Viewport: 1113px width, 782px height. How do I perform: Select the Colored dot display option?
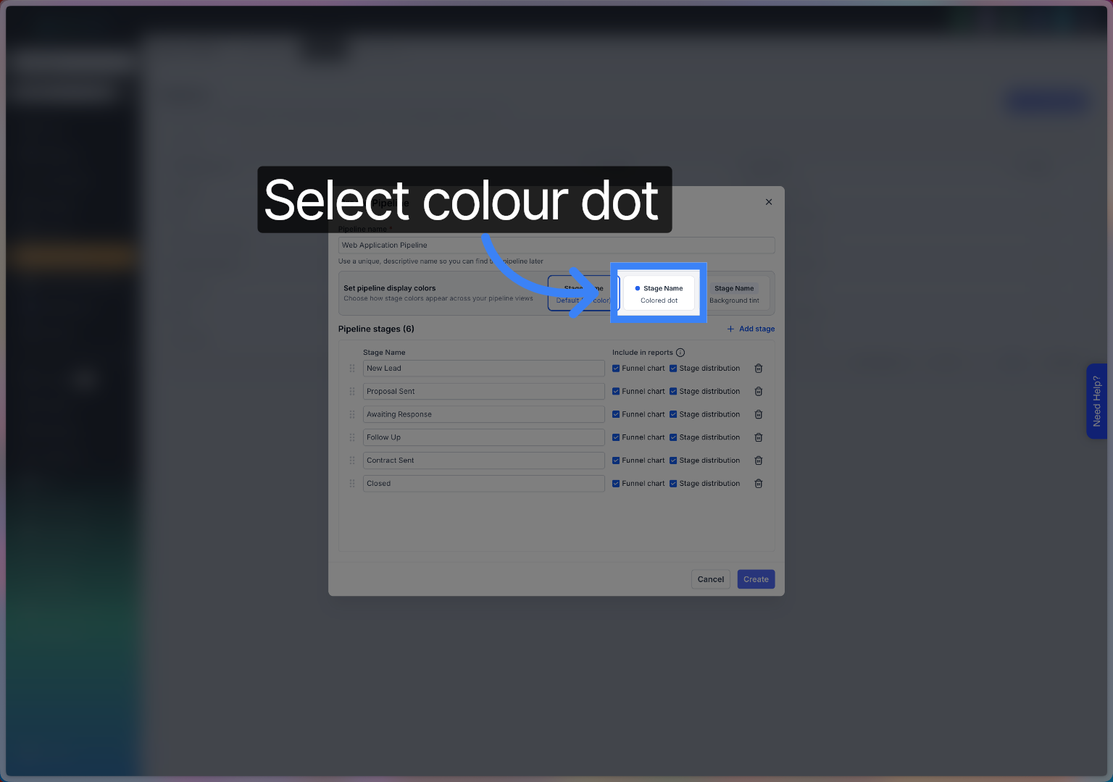tap(659, 293)
